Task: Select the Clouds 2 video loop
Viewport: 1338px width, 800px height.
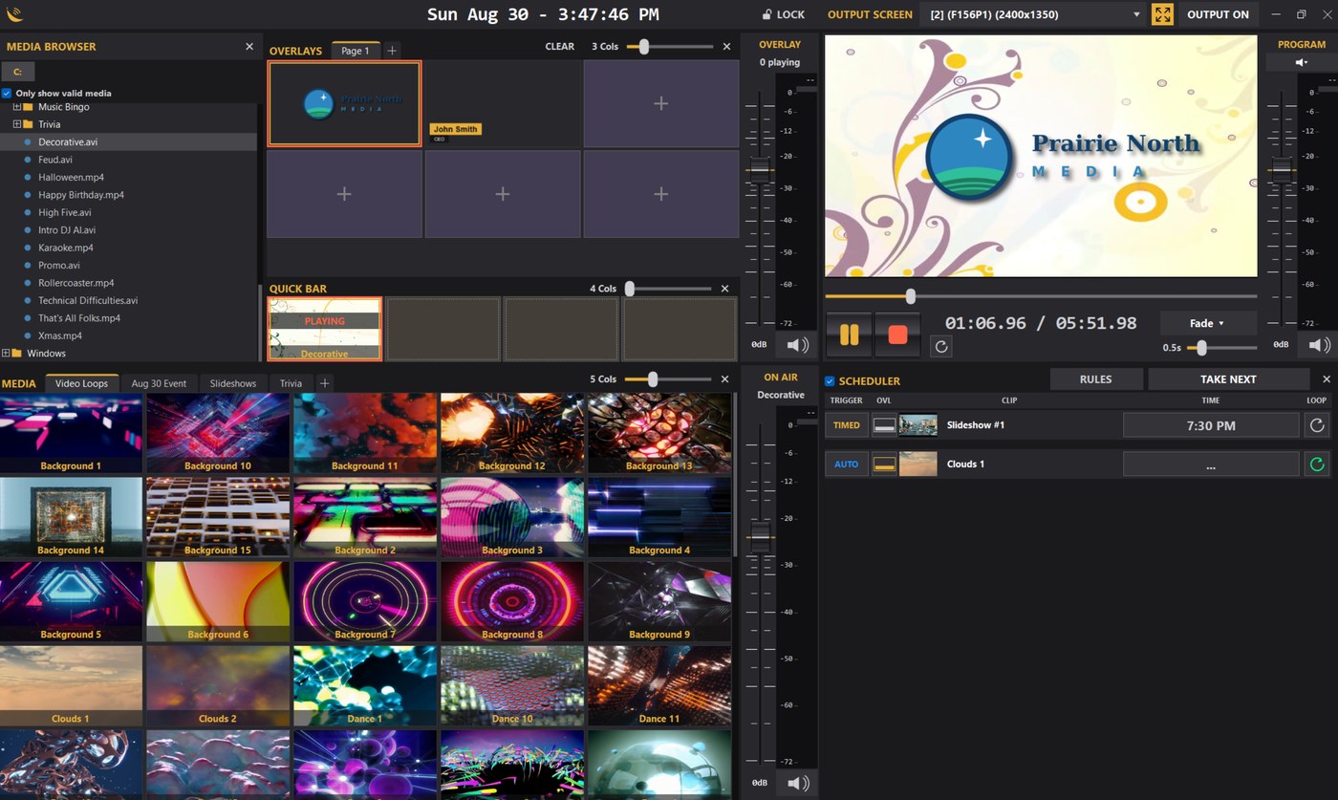Action: coord(217,685)
